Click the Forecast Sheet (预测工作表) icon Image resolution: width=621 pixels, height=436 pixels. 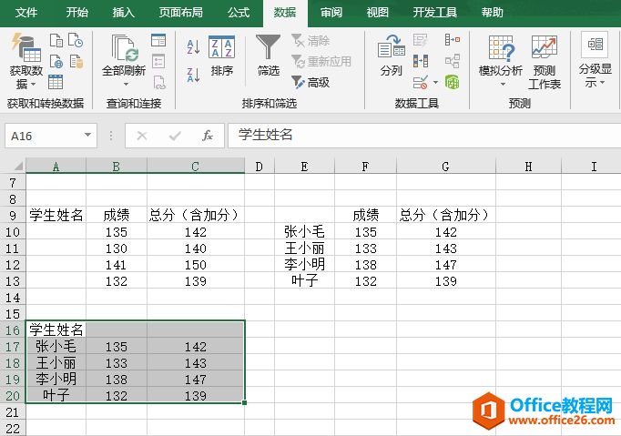pos(545,60)
